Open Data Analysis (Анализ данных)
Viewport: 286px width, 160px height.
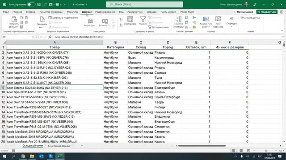(250, 18)
